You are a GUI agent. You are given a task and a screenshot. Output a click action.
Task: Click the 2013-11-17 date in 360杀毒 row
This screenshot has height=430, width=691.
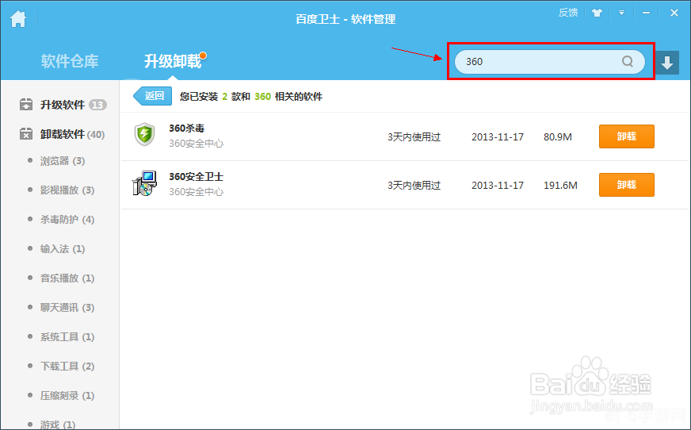[x=498, y=137]
